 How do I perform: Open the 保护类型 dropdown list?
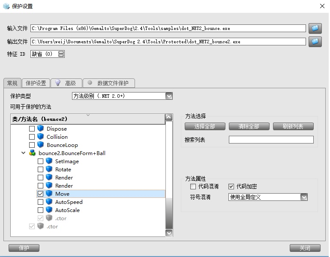[x=169, y=96]
